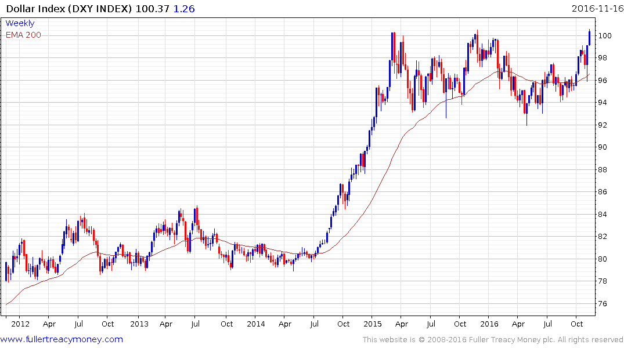
Task: Click the 82 price axis label
Action: pos(603,237)
